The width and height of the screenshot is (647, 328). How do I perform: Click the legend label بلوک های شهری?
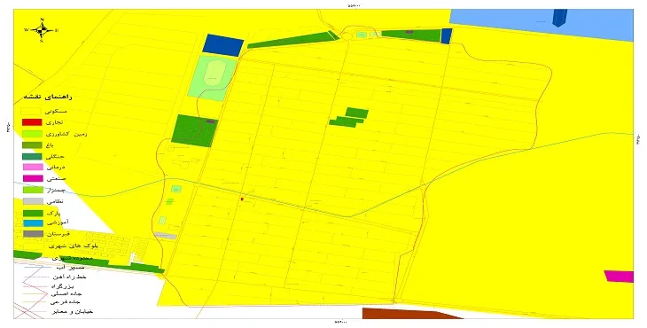coord(73,246)
